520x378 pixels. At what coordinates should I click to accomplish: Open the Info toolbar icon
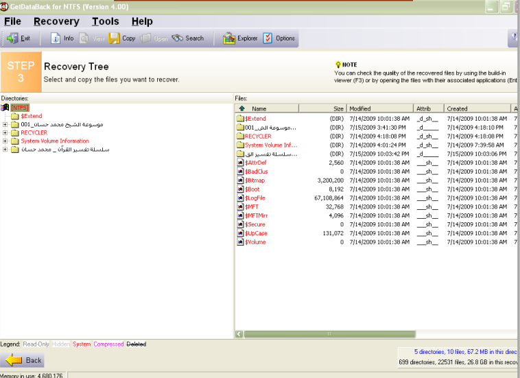pos(56,38)
